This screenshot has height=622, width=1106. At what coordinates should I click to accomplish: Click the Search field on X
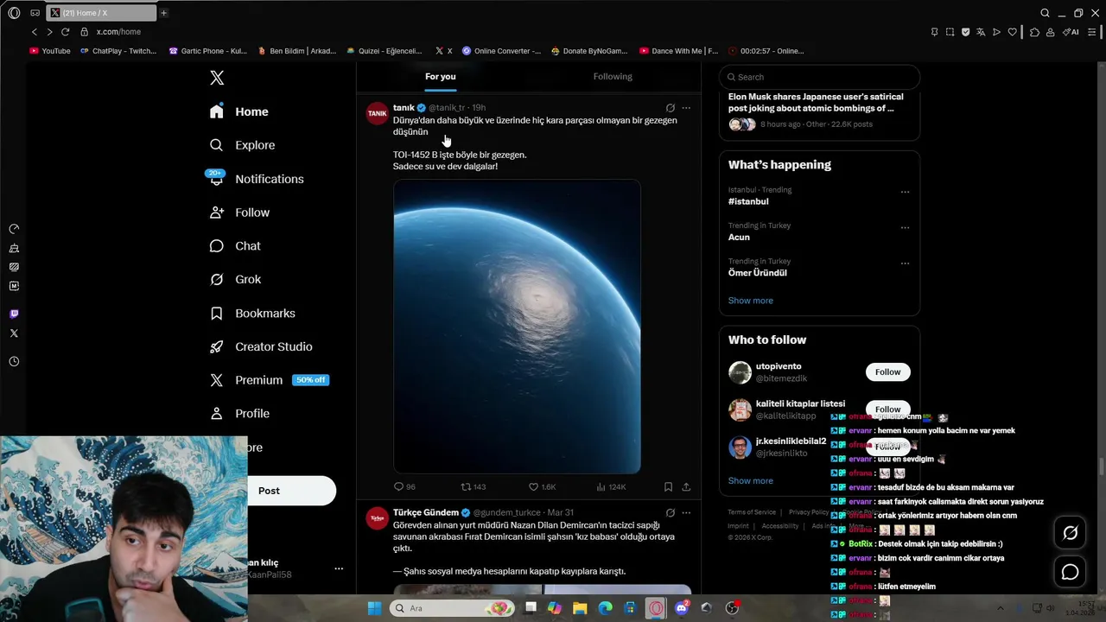[x=819, y=77]
